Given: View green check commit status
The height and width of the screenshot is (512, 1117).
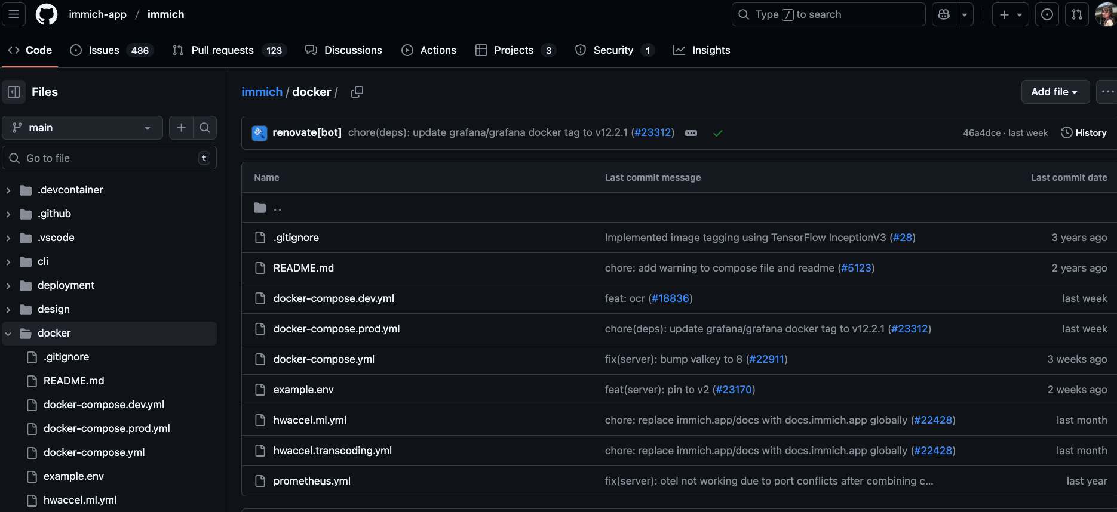Looking at the screenshot, I should [x=718, y=133].
